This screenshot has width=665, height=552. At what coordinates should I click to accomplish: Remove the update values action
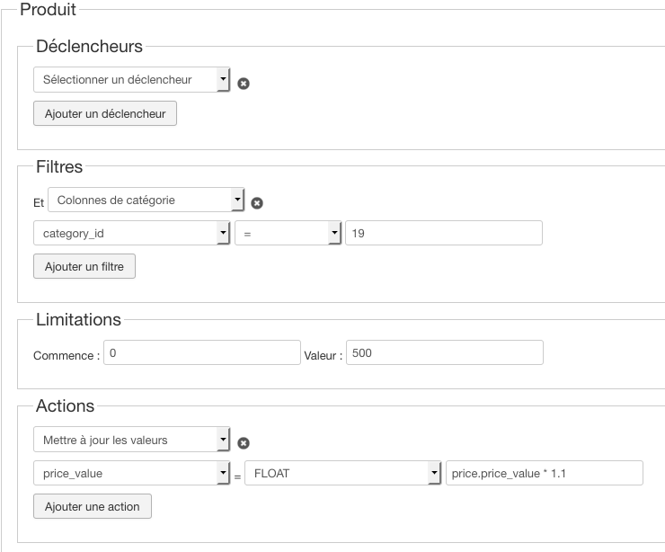[x=244, y=443]
